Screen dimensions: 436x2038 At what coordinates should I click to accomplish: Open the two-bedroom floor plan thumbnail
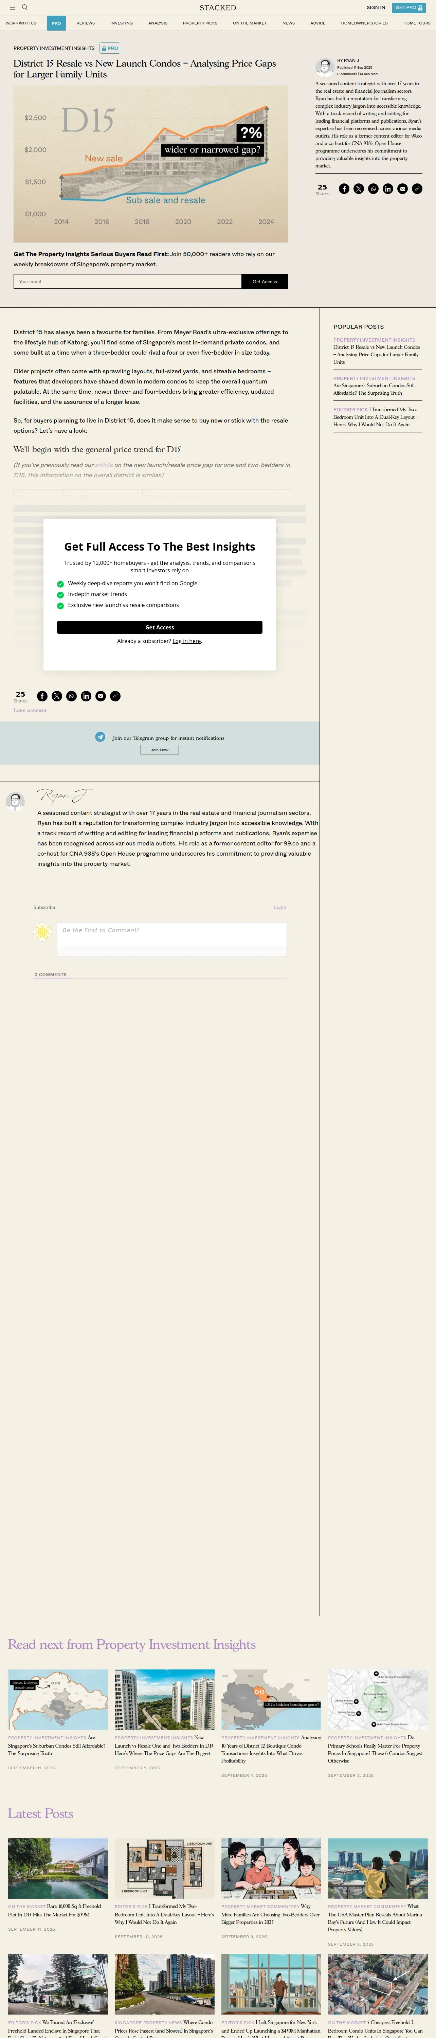(x=165, y=1868)
